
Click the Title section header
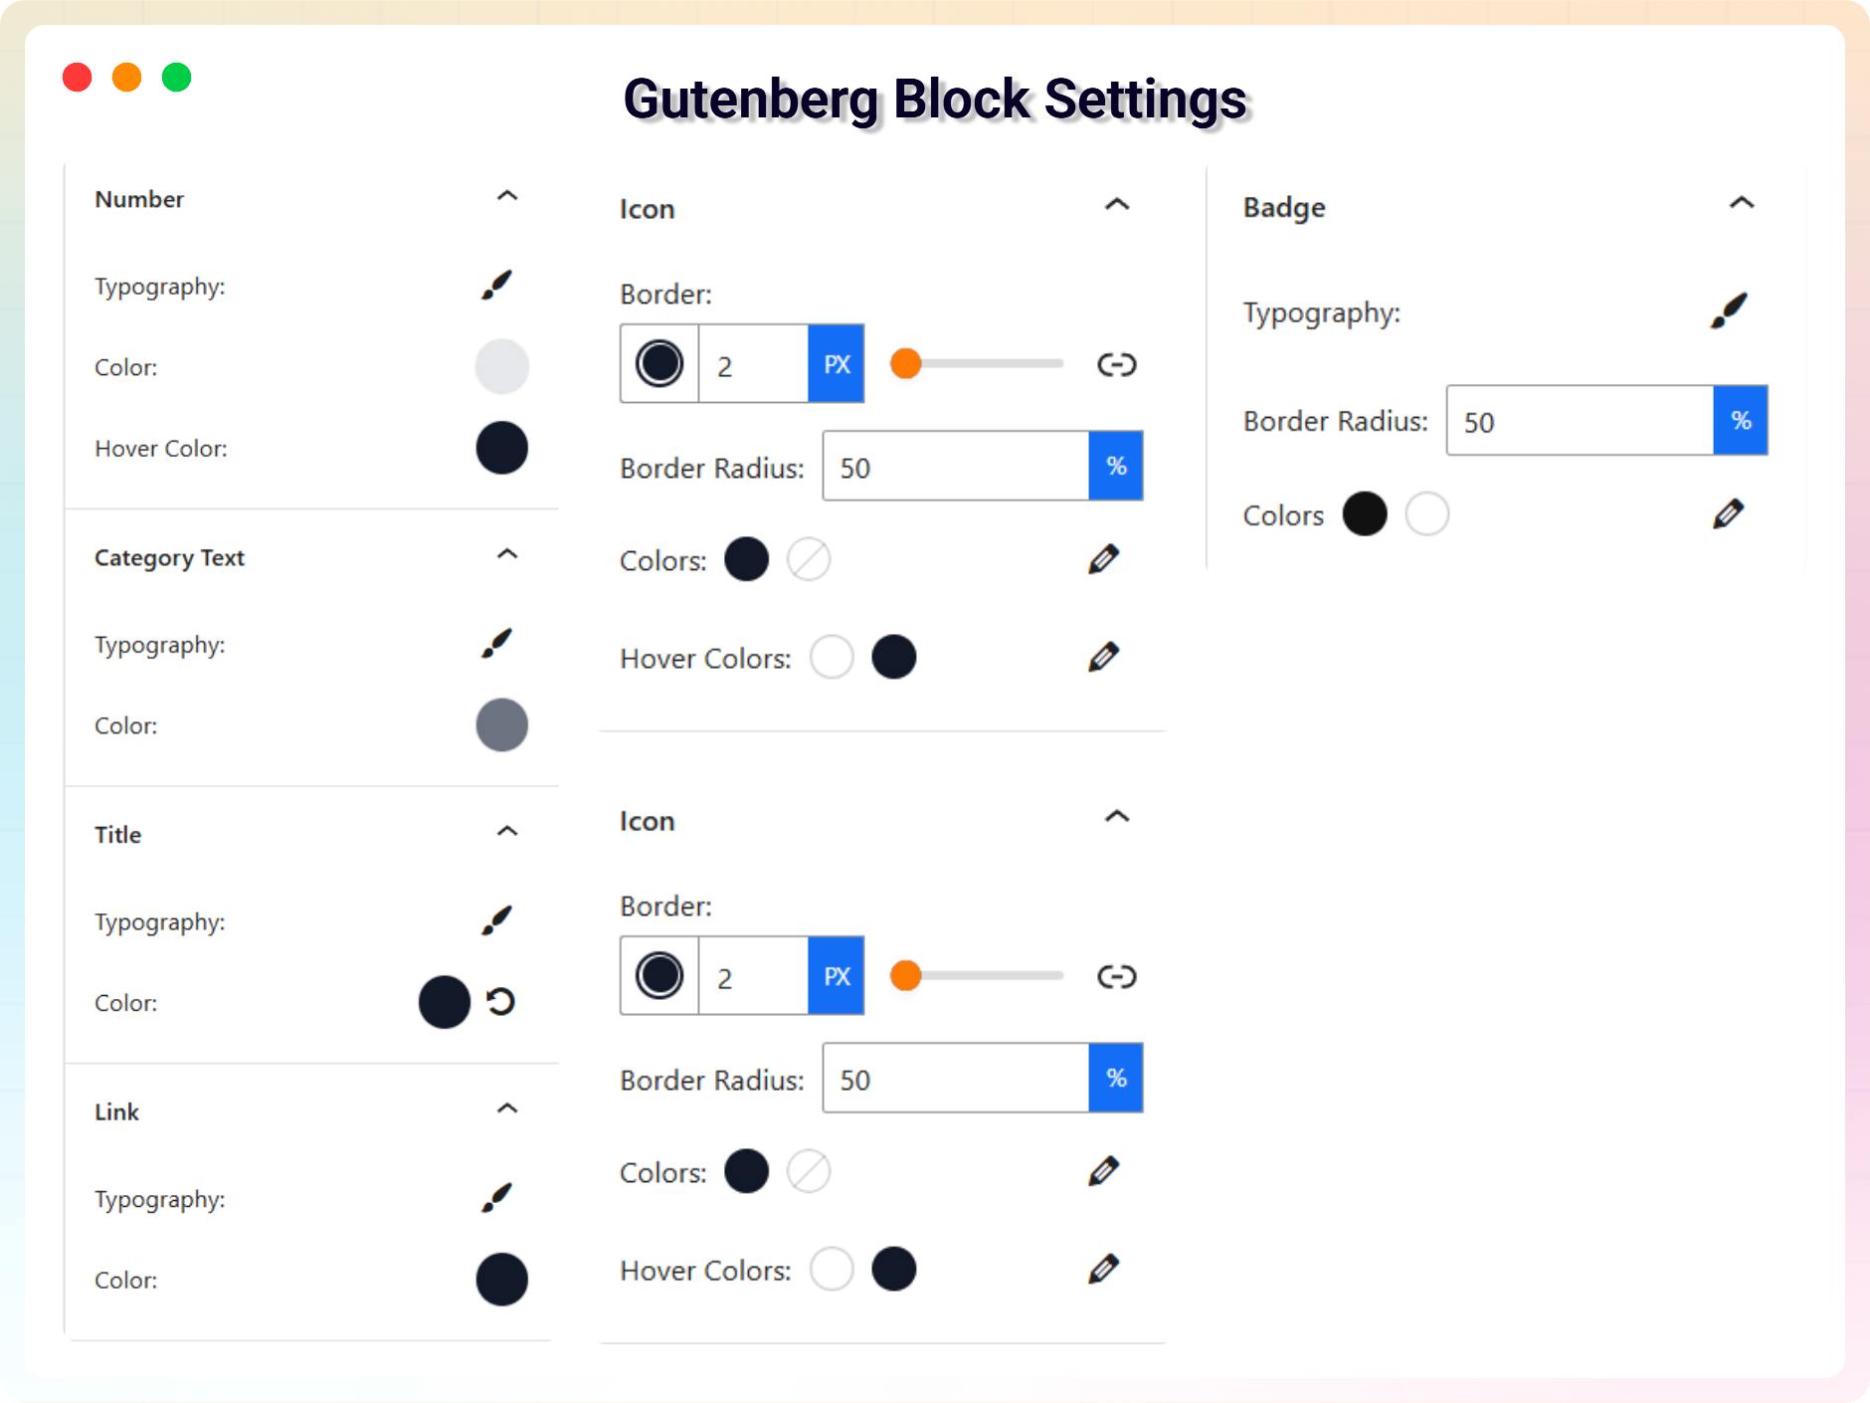(x=117, y=835)
